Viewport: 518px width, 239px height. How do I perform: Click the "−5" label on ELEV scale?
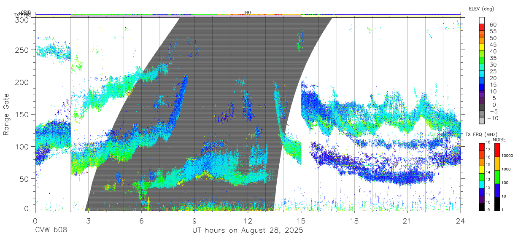click(x=493, y=112)
